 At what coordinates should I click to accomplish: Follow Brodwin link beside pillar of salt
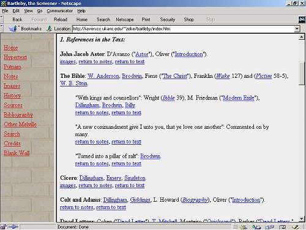pyautogui.click(x=151, y=156)
